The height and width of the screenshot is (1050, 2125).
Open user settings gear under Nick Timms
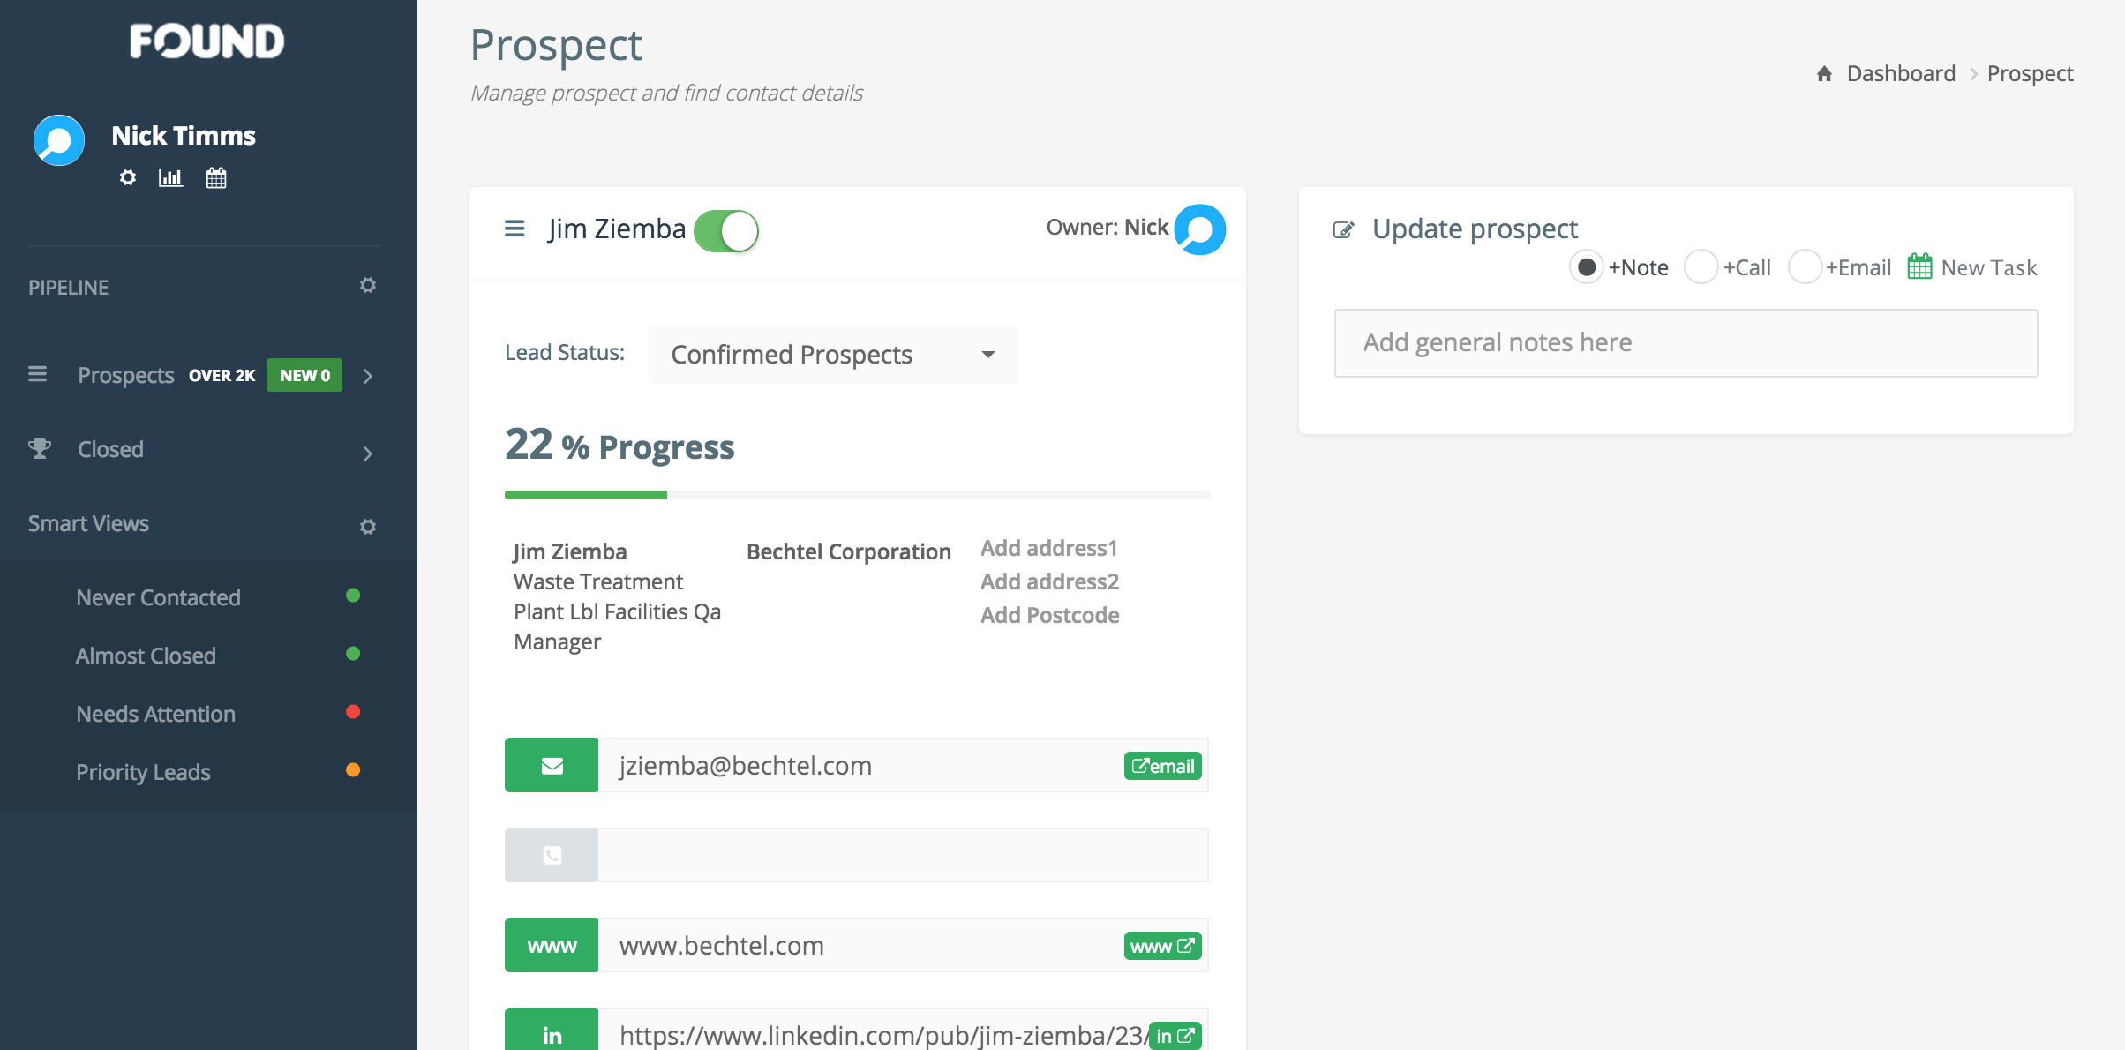click(x=128, y=177)
